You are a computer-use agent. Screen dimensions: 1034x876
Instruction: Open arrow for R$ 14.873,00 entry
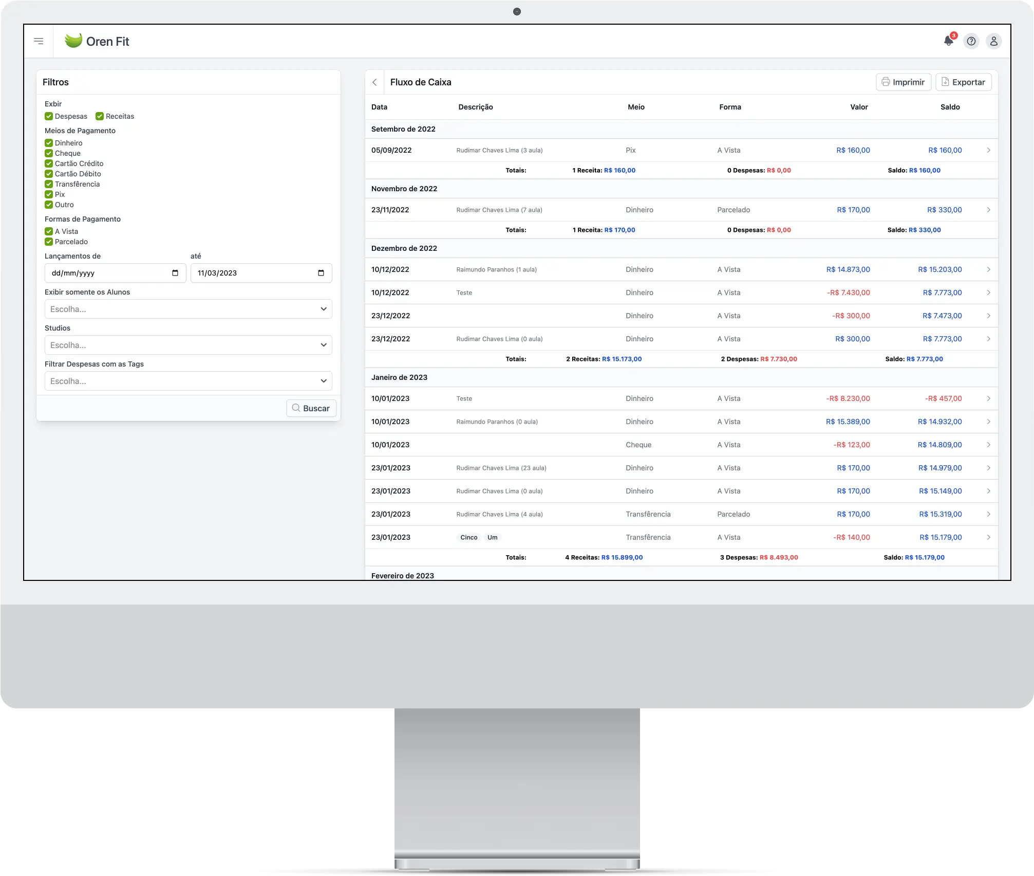(988, 269)
